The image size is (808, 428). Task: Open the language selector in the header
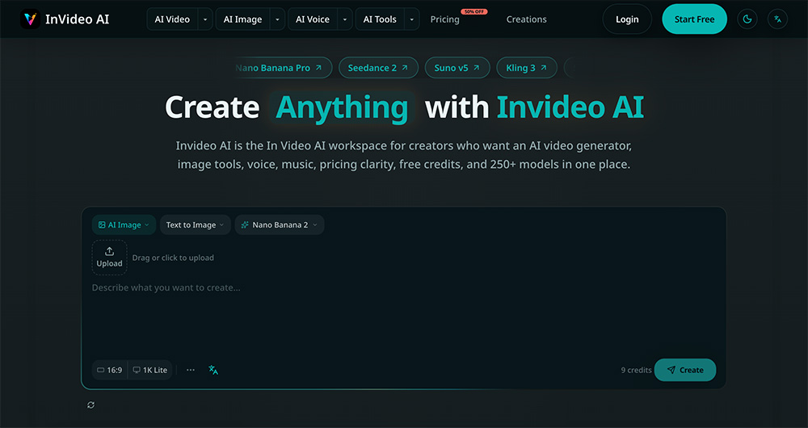pyautogui.click(x=777, y=19)
